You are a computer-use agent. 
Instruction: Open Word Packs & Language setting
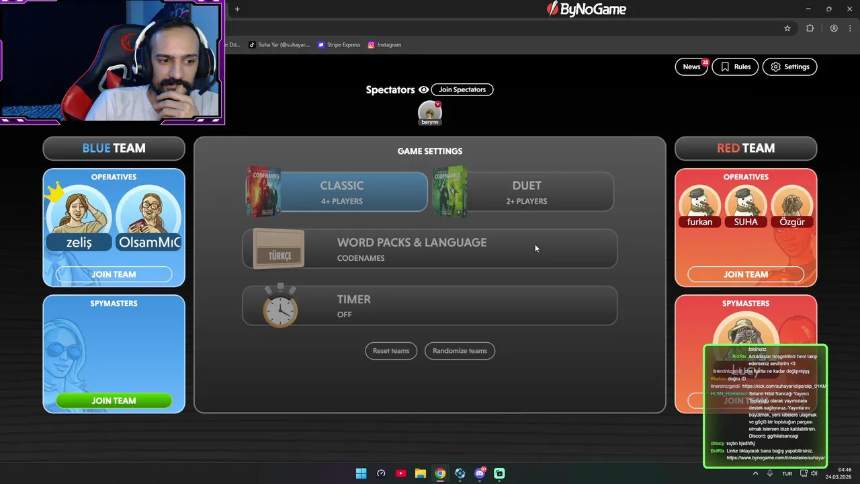pos(430,249)
